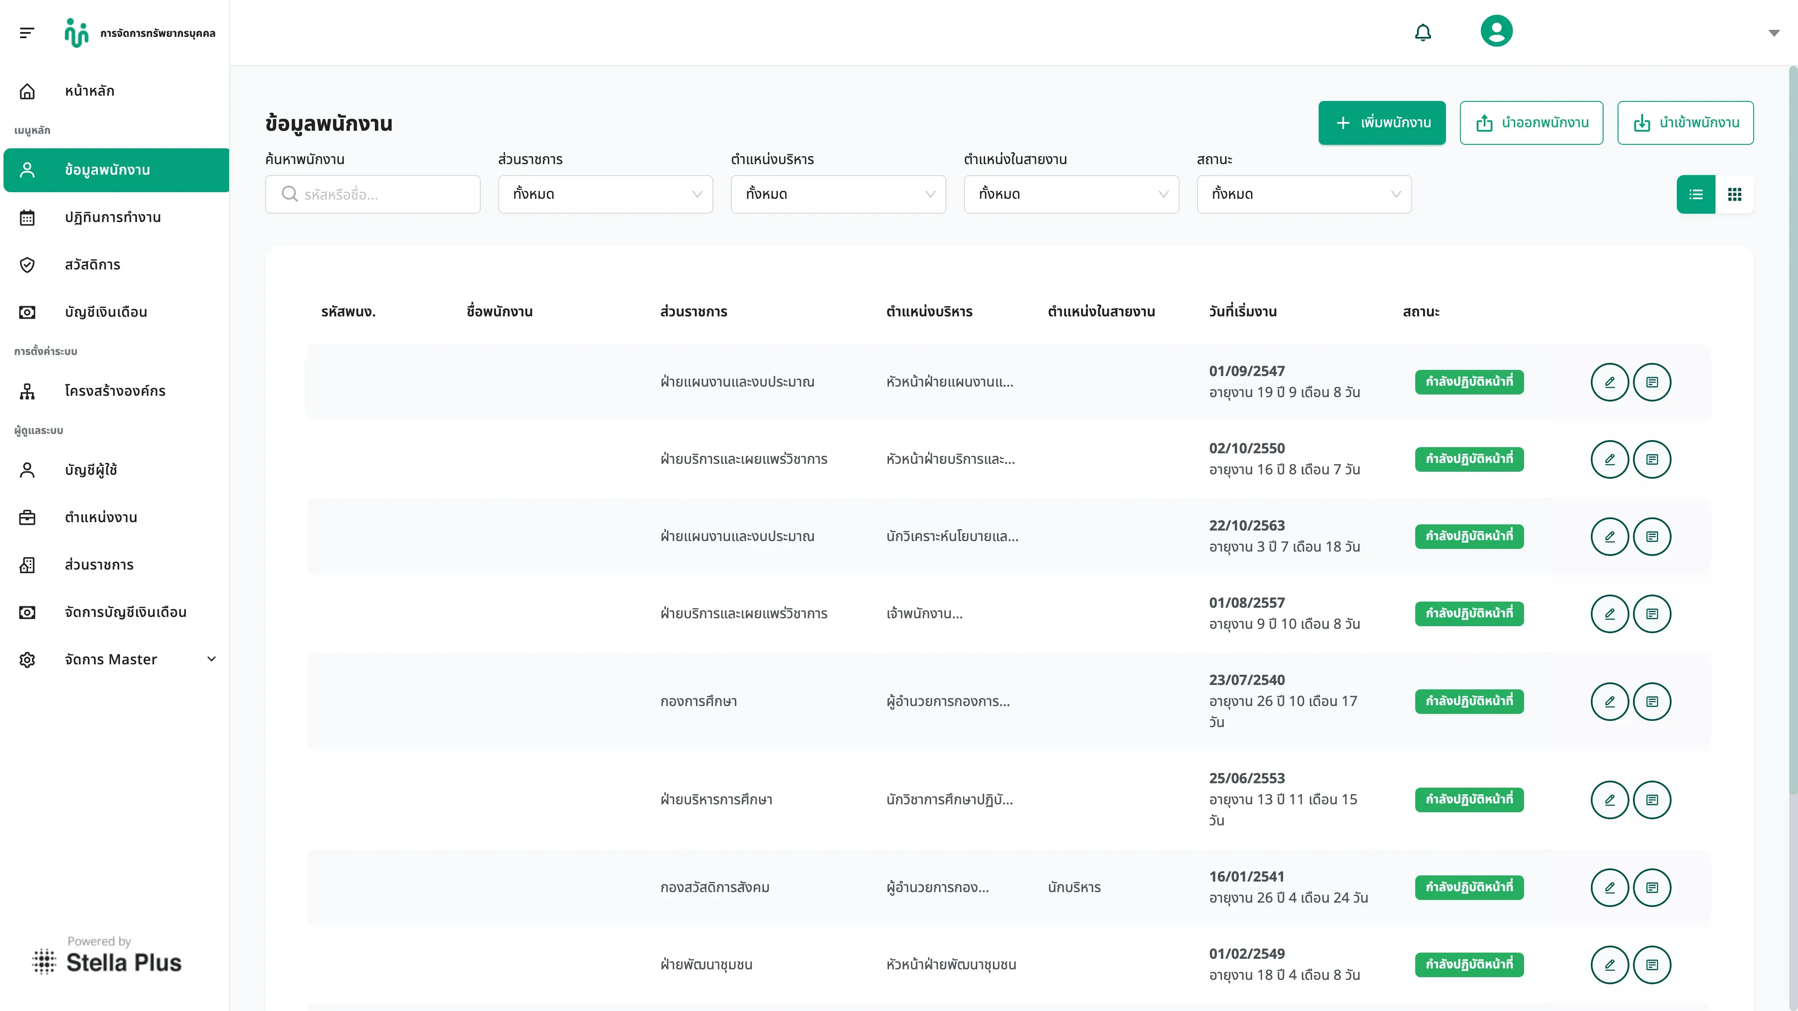Viewport: 1798px width, 1011px height.
Task: View details of employee started 02/10/2550
Action: click(x=1652, y=459)
